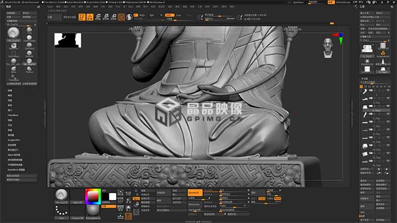
Task: Select the Draw mode button beside Edit
Action: [90, 17]
